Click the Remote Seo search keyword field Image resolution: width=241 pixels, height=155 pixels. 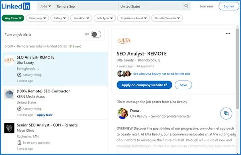[86, 6]
